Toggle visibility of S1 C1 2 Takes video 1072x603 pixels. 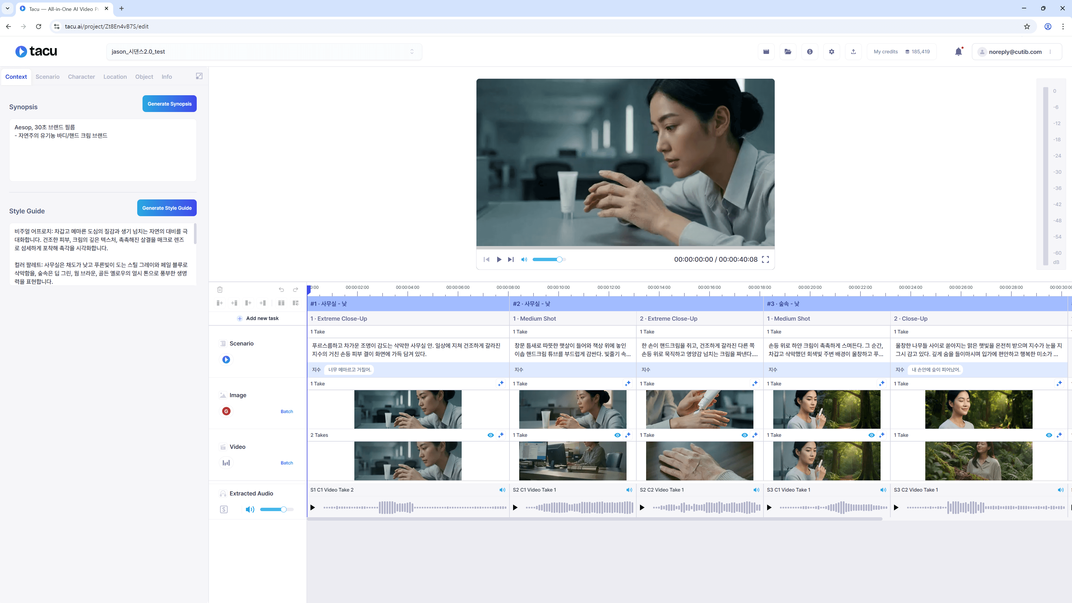(x=491, y=435)
